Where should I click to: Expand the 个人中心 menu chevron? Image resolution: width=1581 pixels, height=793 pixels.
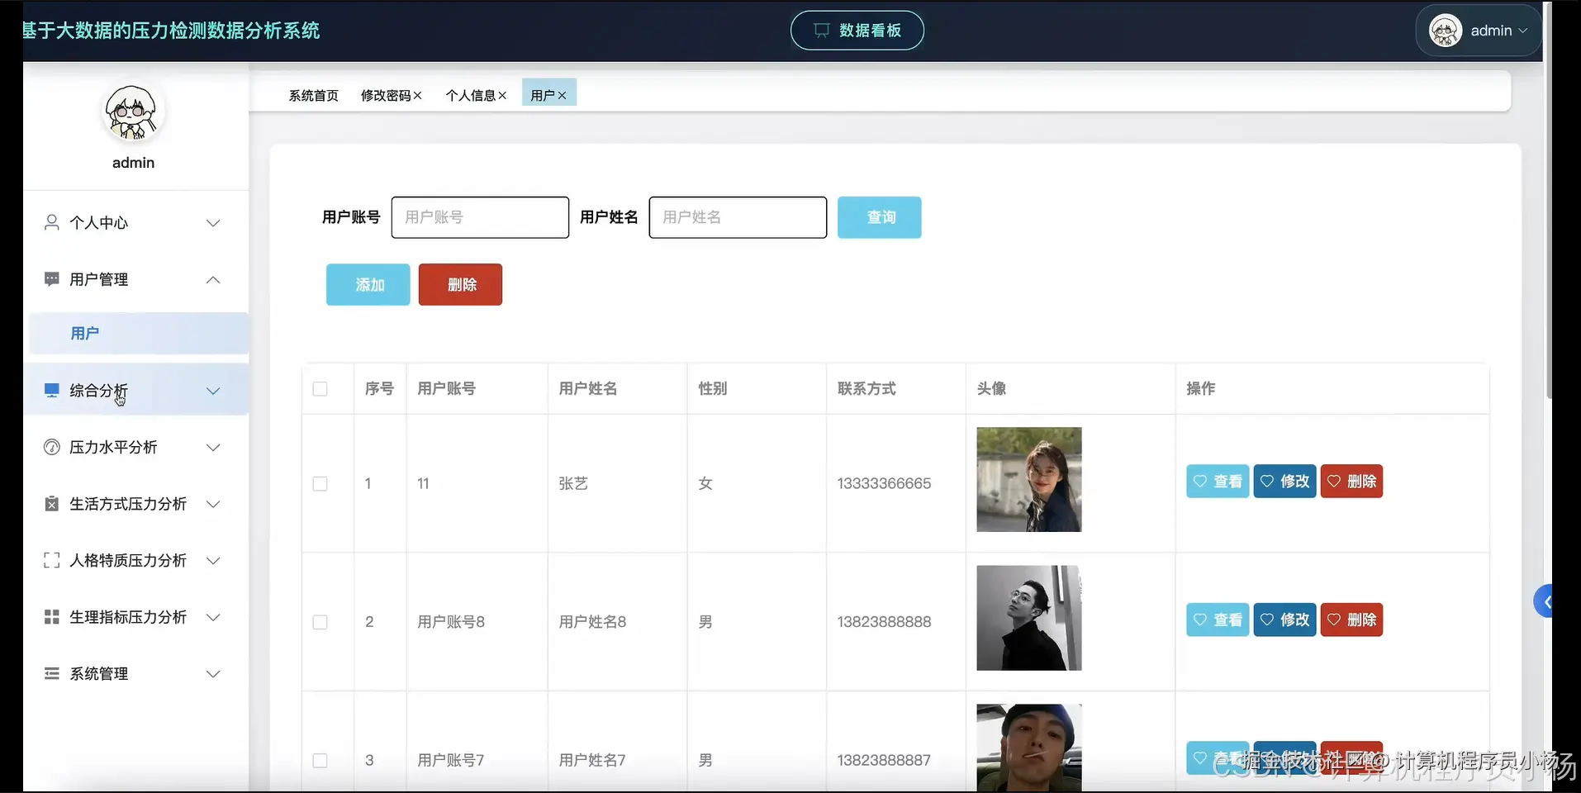point(213,223)
